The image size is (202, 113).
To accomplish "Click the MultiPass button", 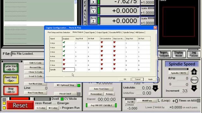I will pos(147,101).
